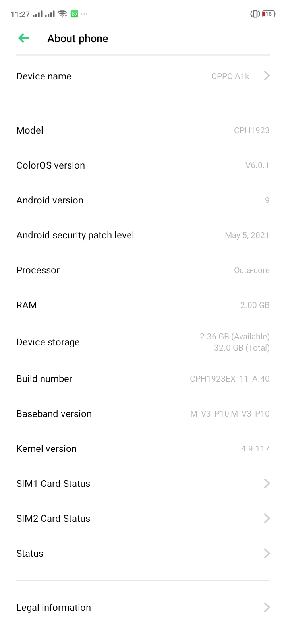Tap the Wi-Fi signal icon
Viewport: 286px width, 620px height.
[62, 14]
